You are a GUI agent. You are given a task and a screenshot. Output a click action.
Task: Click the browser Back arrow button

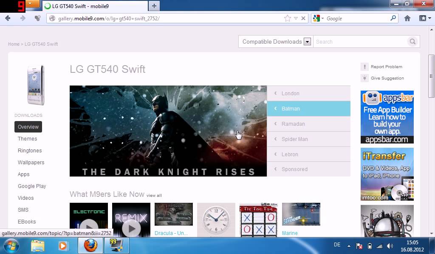pyautogui.click(x=8, y=18)
